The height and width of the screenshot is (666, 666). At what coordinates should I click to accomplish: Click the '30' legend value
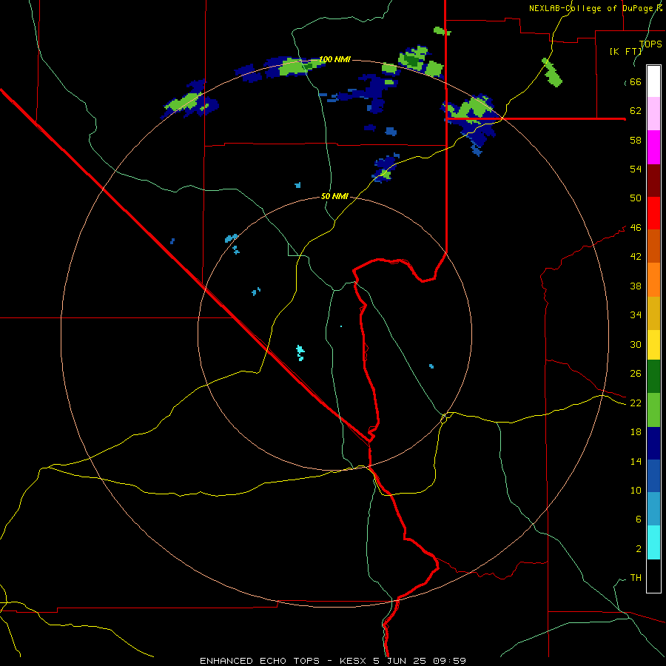click(x=636, y=344)
